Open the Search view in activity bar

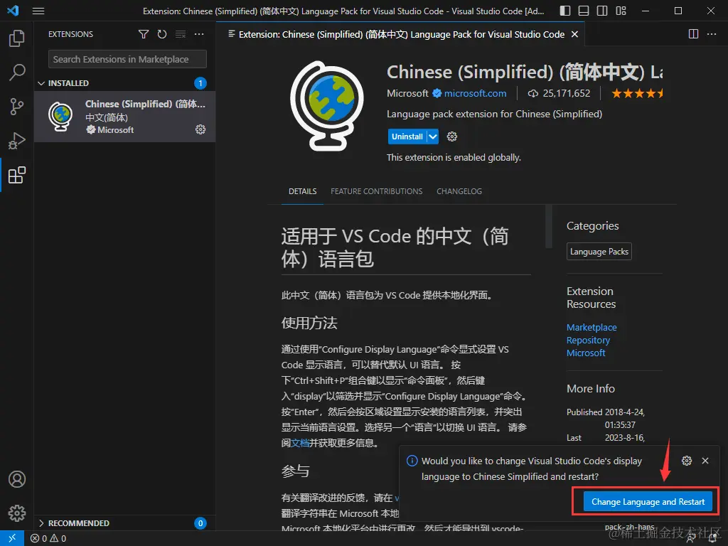pos(17,73)
